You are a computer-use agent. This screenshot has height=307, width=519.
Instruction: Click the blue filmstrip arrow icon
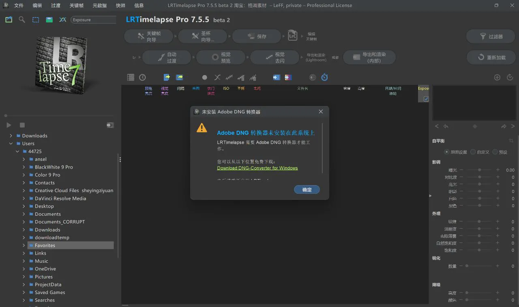pyautogui.click(x=277, y=77)
